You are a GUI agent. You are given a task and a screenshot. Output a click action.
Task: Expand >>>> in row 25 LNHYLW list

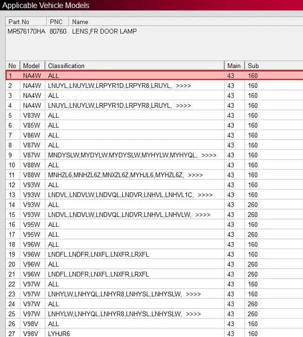[x=193, y=314]
